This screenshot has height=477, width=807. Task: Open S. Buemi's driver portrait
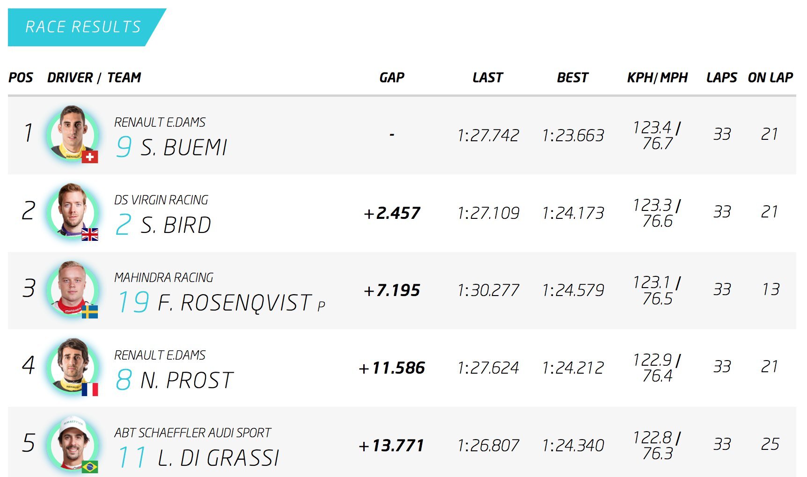coord(73,133)
